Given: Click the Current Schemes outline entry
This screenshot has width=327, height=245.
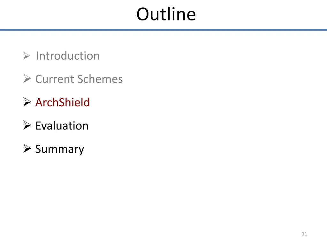Looking at the screenshot, I should pyautogui.click(x=79, y=79).
